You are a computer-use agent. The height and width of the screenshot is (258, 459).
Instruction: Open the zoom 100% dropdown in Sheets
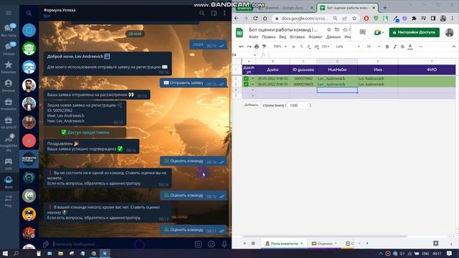pos(280,47)
